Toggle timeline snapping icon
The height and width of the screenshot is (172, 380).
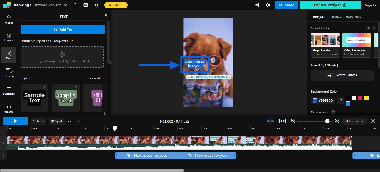270,121
